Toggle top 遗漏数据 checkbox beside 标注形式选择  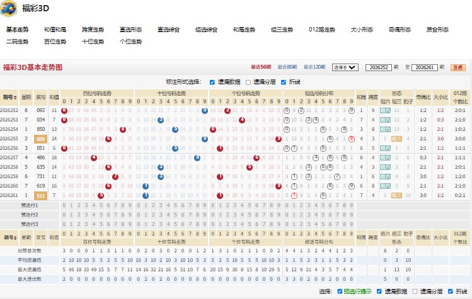point(212,82)
